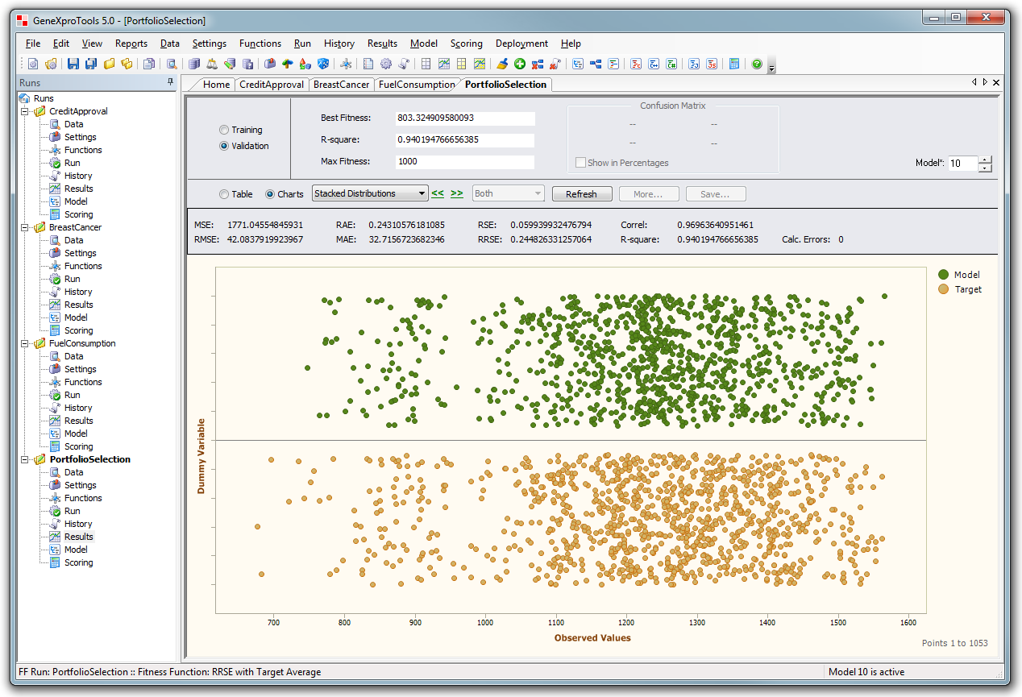1022x697 pixels.
Task: Click the blue dice toolbar icon
Action: click(x=323, y=64)
